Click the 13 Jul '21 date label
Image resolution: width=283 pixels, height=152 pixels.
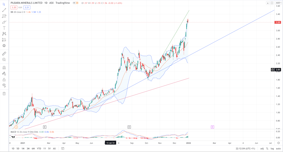pyautogui.click(x=110, y=143)
